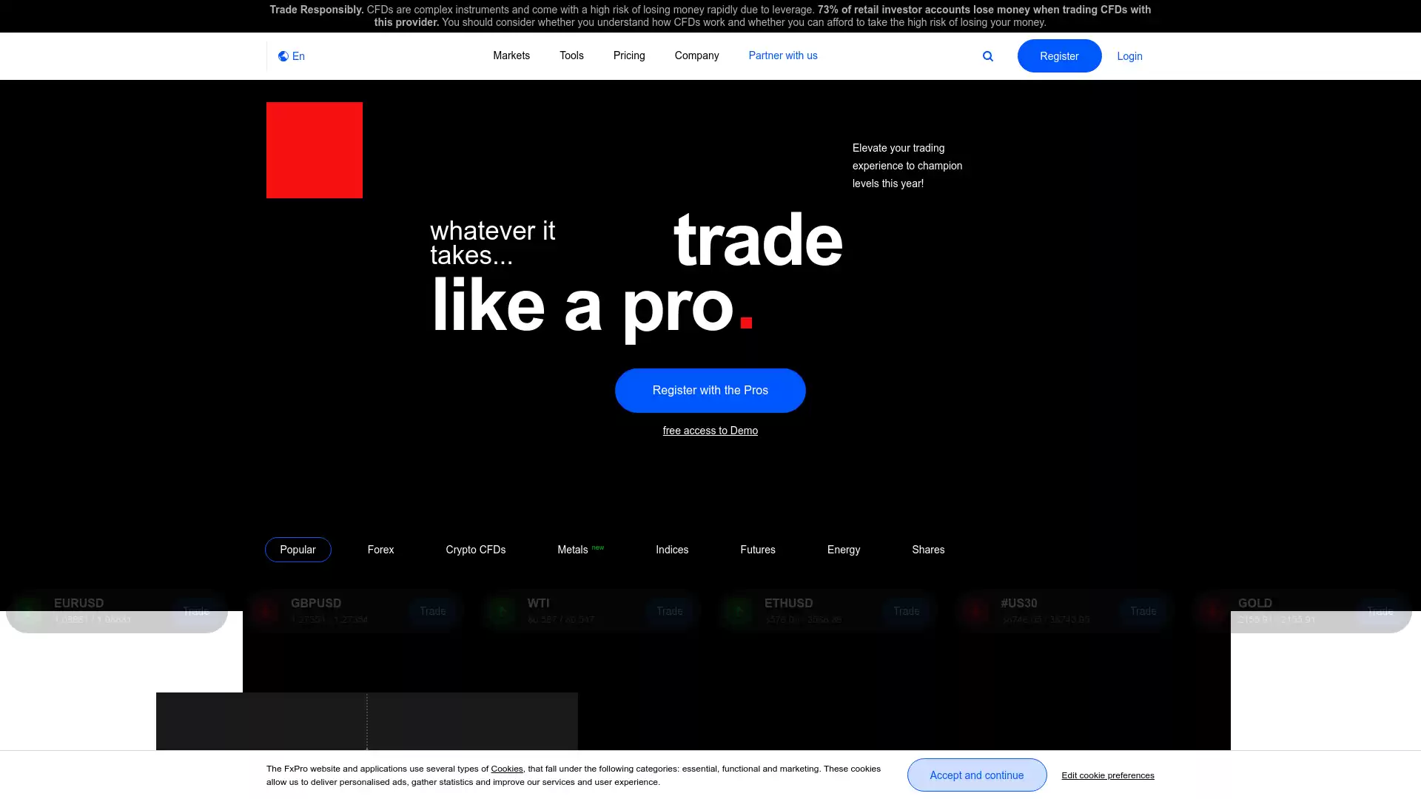This screenshot has width=1421, height=799.
Task: Click the Login text button
Action: point(1129,55)
